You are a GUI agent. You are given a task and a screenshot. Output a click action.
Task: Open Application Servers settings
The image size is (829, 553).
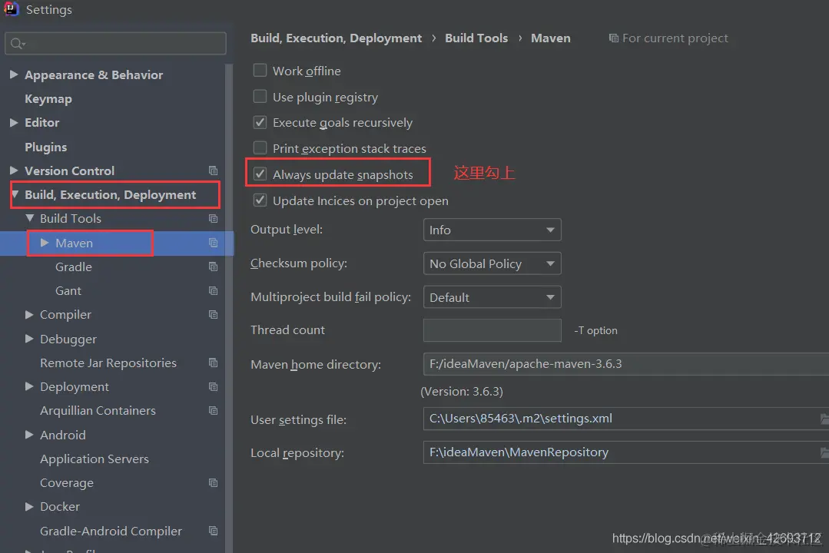click(95, 459)
